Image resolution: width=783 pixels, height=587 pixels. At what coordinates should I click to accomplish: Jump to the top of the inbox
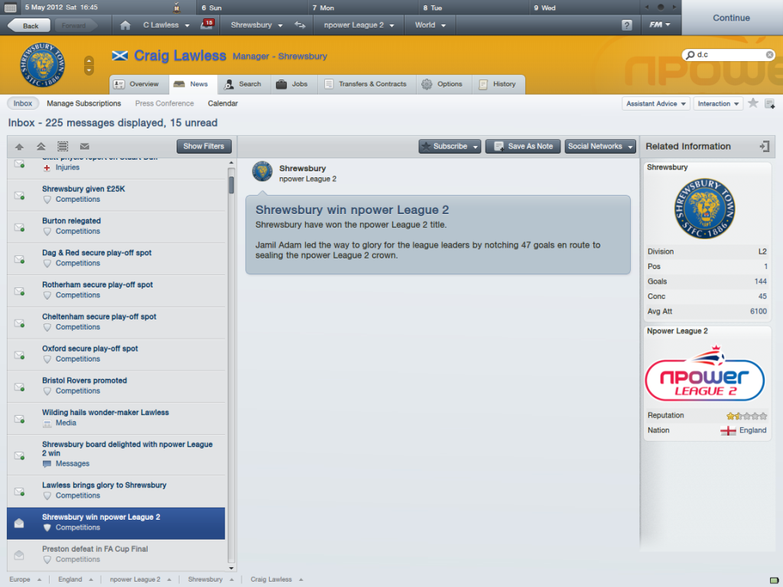tap(41, 146)
